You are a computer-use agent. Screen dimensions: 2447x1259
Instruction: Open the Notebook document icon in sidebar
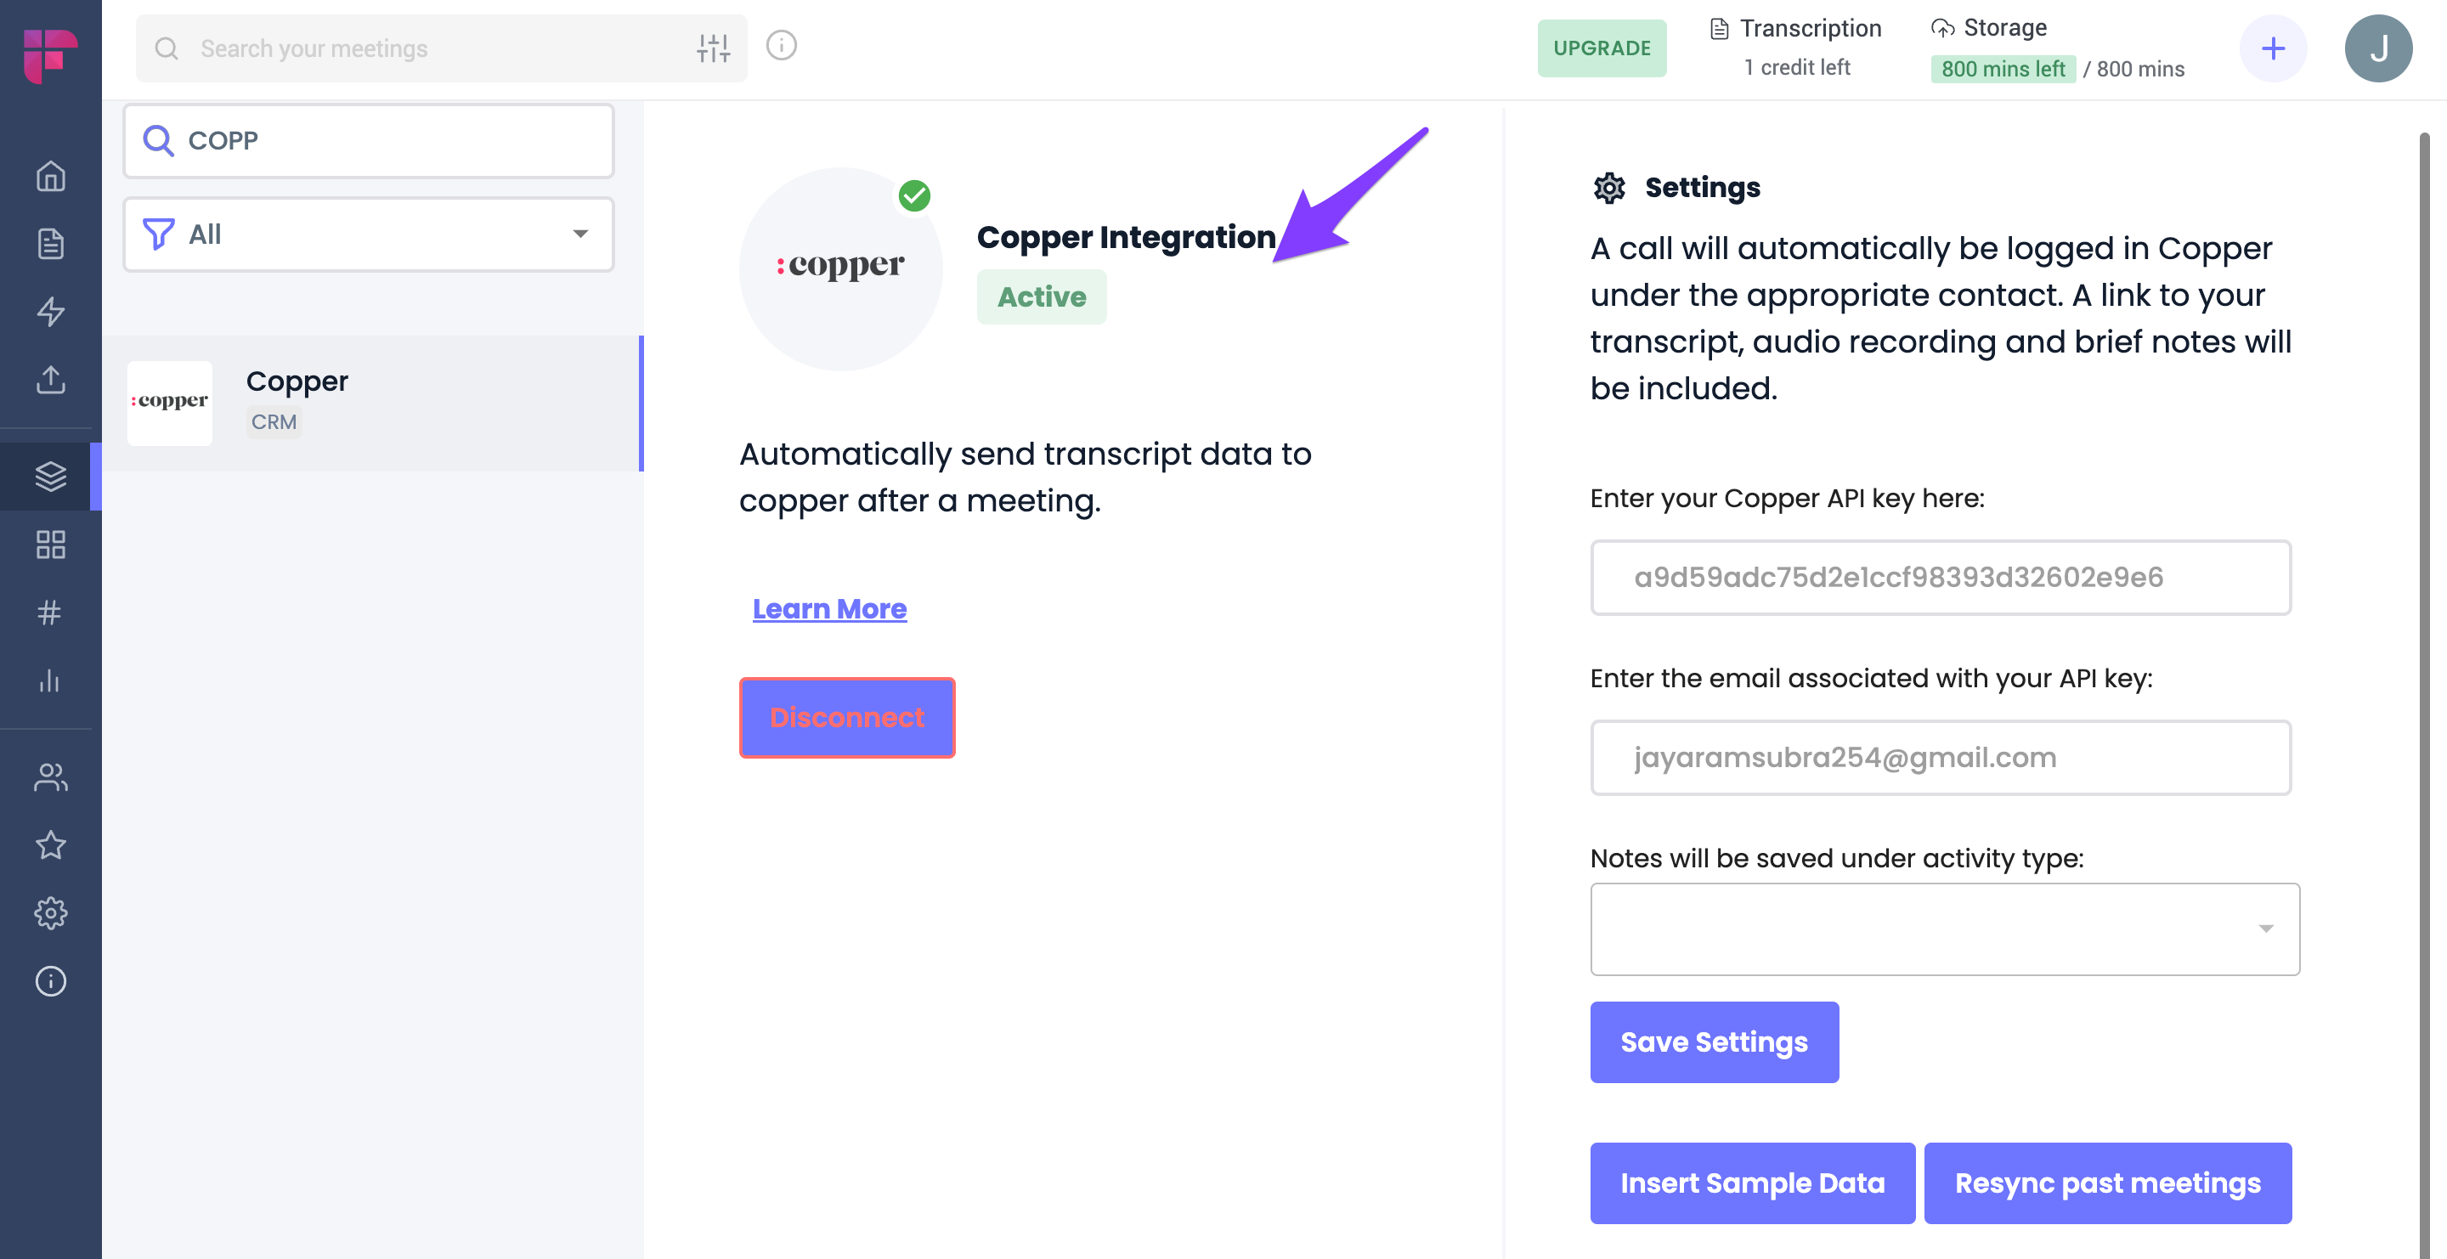pos(50,244)
